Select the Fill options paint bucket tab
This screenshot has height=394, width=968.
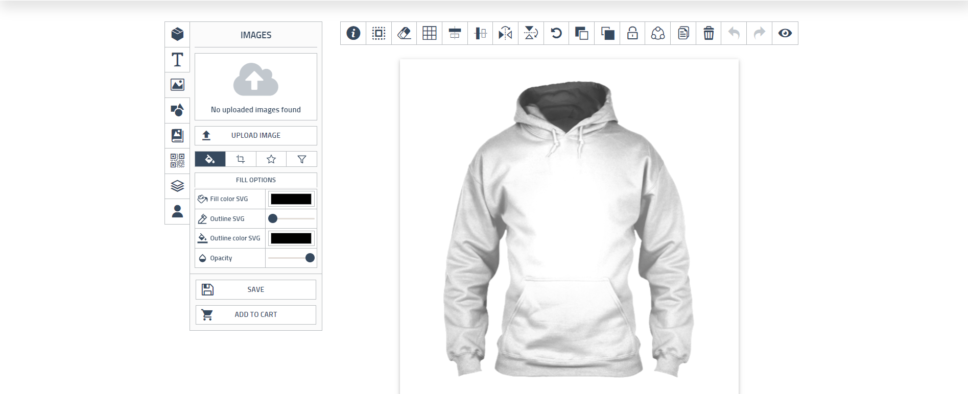coord(210,159)
